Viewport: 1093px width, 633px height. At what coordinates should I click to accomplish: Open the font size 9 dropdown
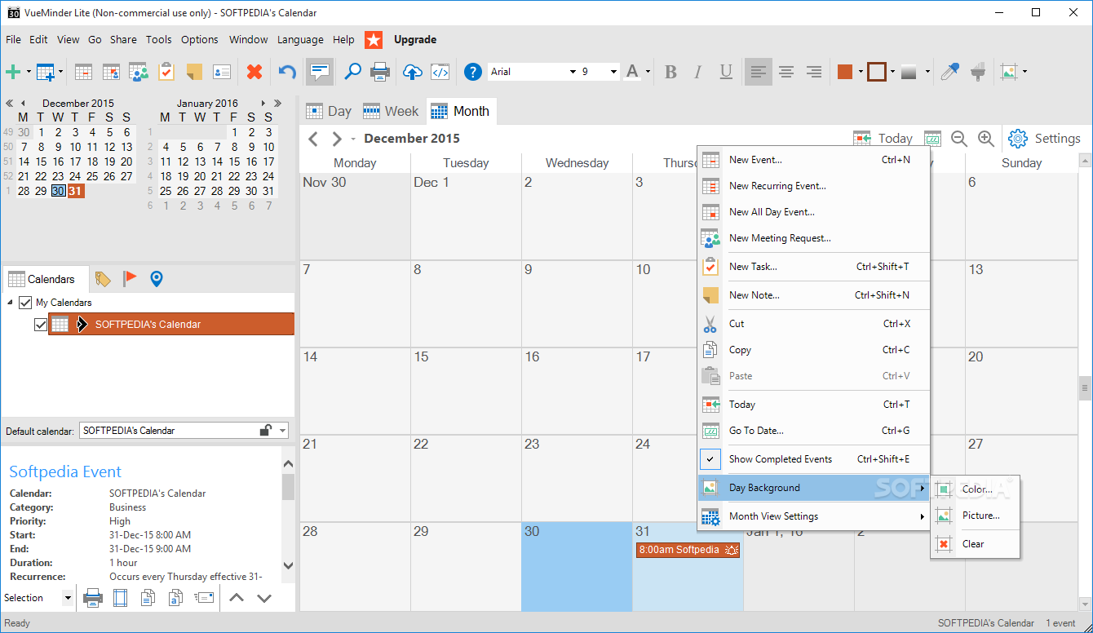tap(613, 72)
